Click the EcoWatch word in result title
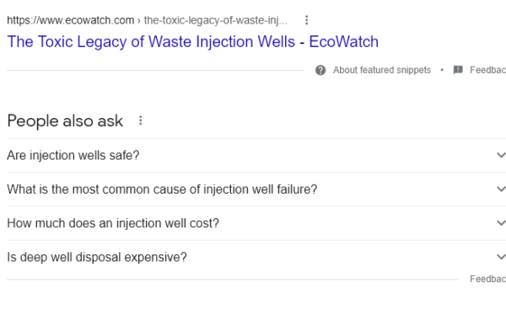Viewport: 506px width, 320px height. tap(344, 42)
